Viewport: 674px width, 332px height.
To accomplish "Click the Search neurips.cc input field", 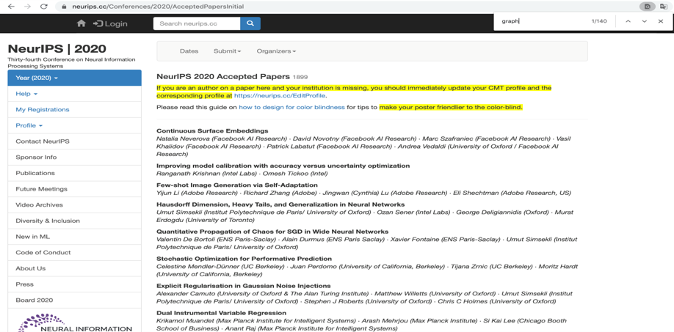I will click(x=197, y=23).
